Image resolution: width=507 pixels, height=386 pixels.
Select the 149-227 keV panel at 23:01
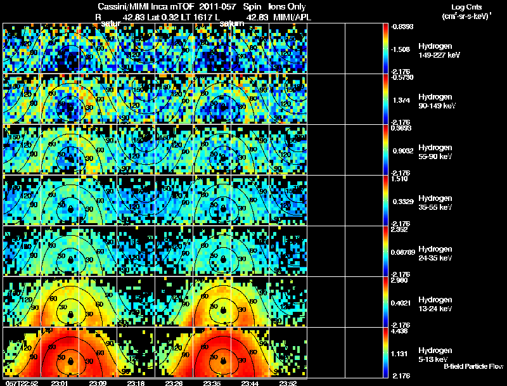coord(60,49)
